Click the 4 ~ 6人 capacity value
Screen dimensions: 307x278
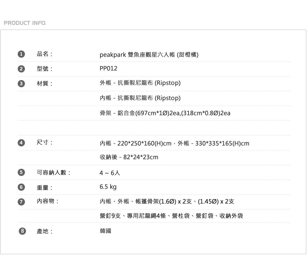point(110,173)
